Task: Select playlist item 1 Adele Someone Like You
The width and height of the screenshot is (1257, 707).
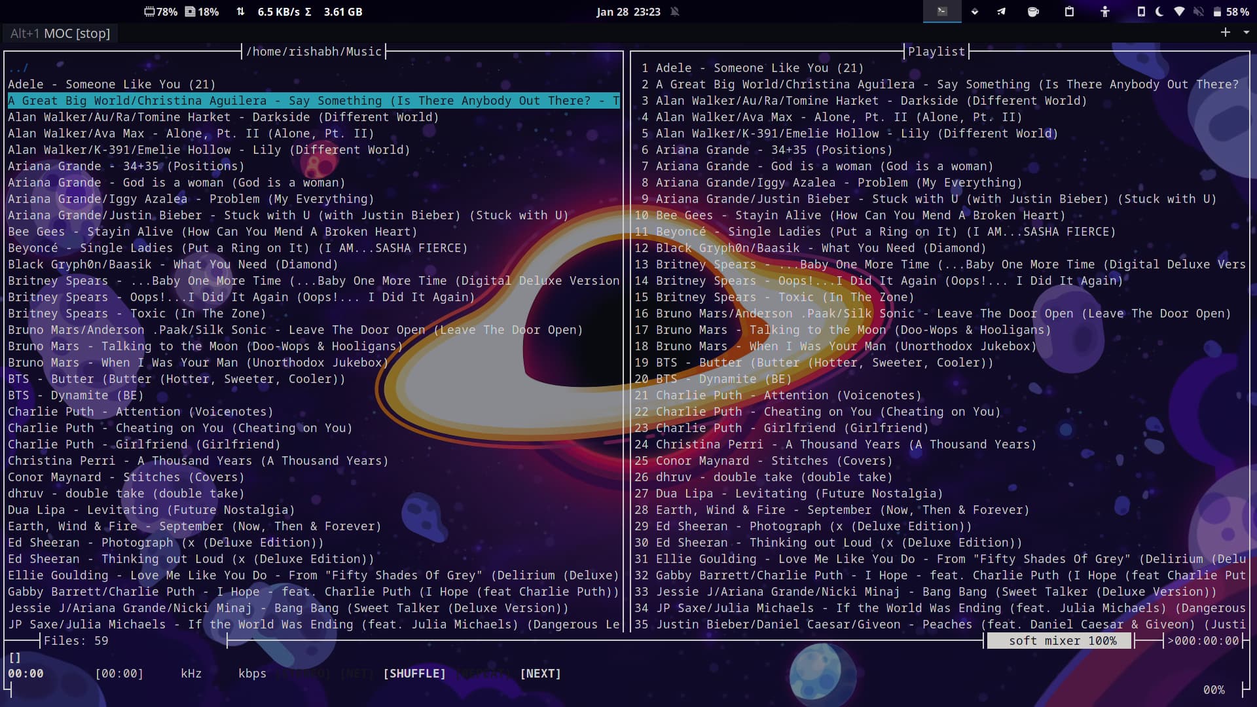Action: click(x=752, y=68)
